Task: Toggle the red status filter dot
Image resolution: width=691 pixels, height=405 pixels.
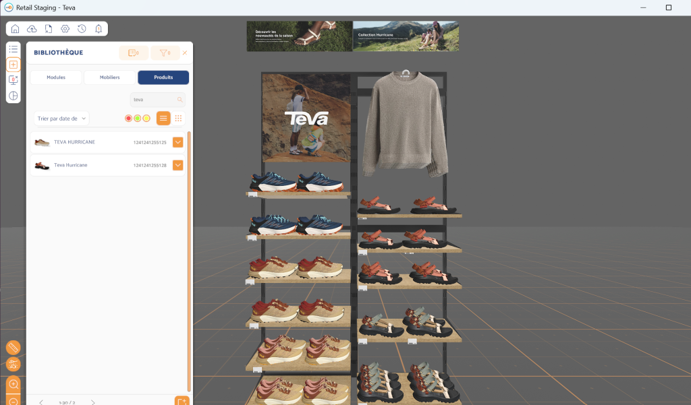Action: [128, 119]
